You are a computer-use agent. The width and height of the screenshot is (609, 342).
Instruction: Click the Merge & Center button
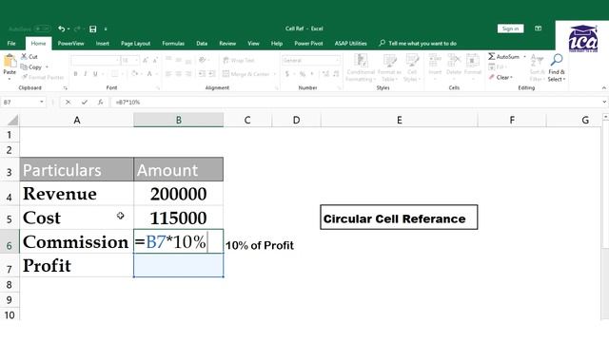click(x=246, y=74)
